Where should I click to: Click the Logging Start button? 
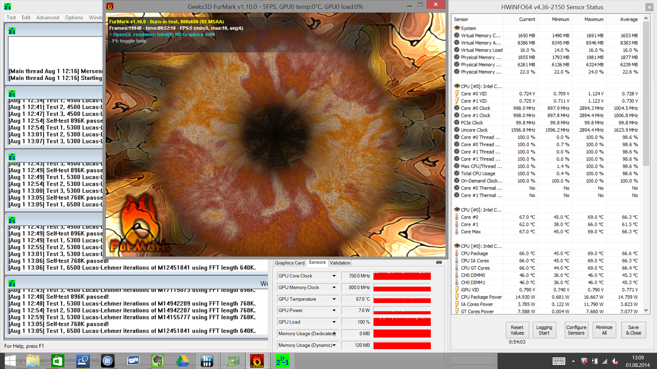[x=544, y=330]
